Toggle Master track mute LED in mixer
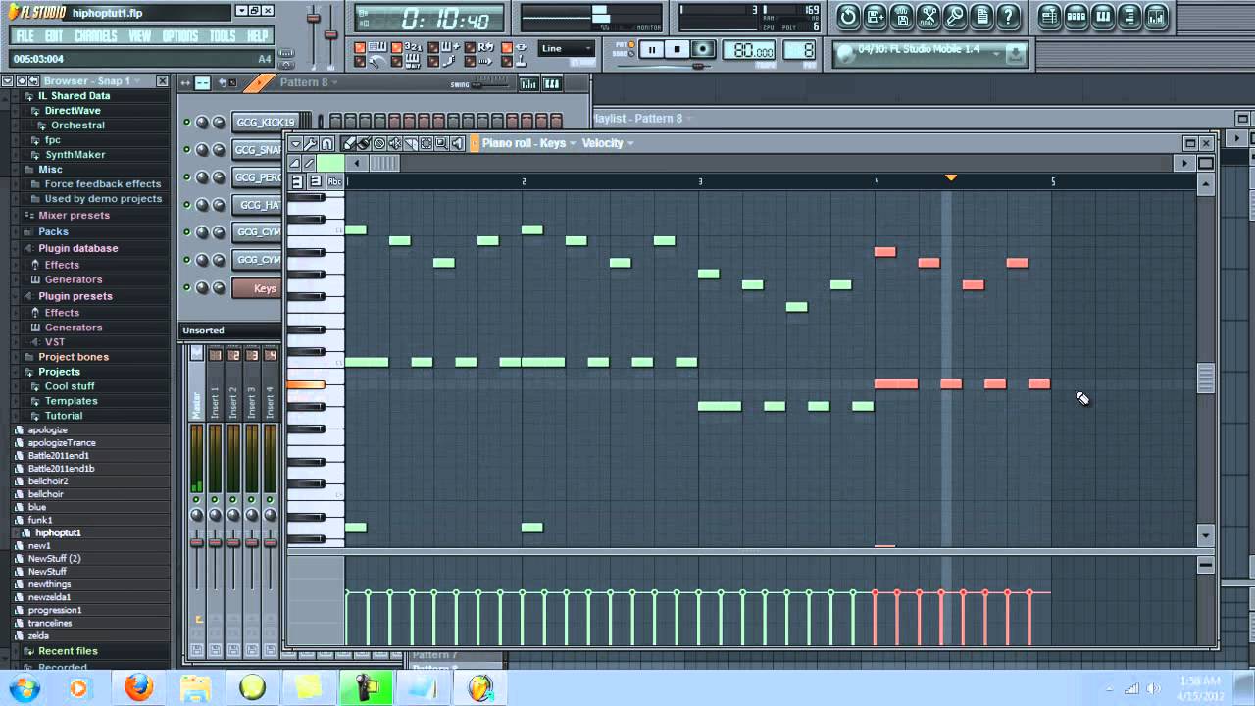 [x=196, y=500]
